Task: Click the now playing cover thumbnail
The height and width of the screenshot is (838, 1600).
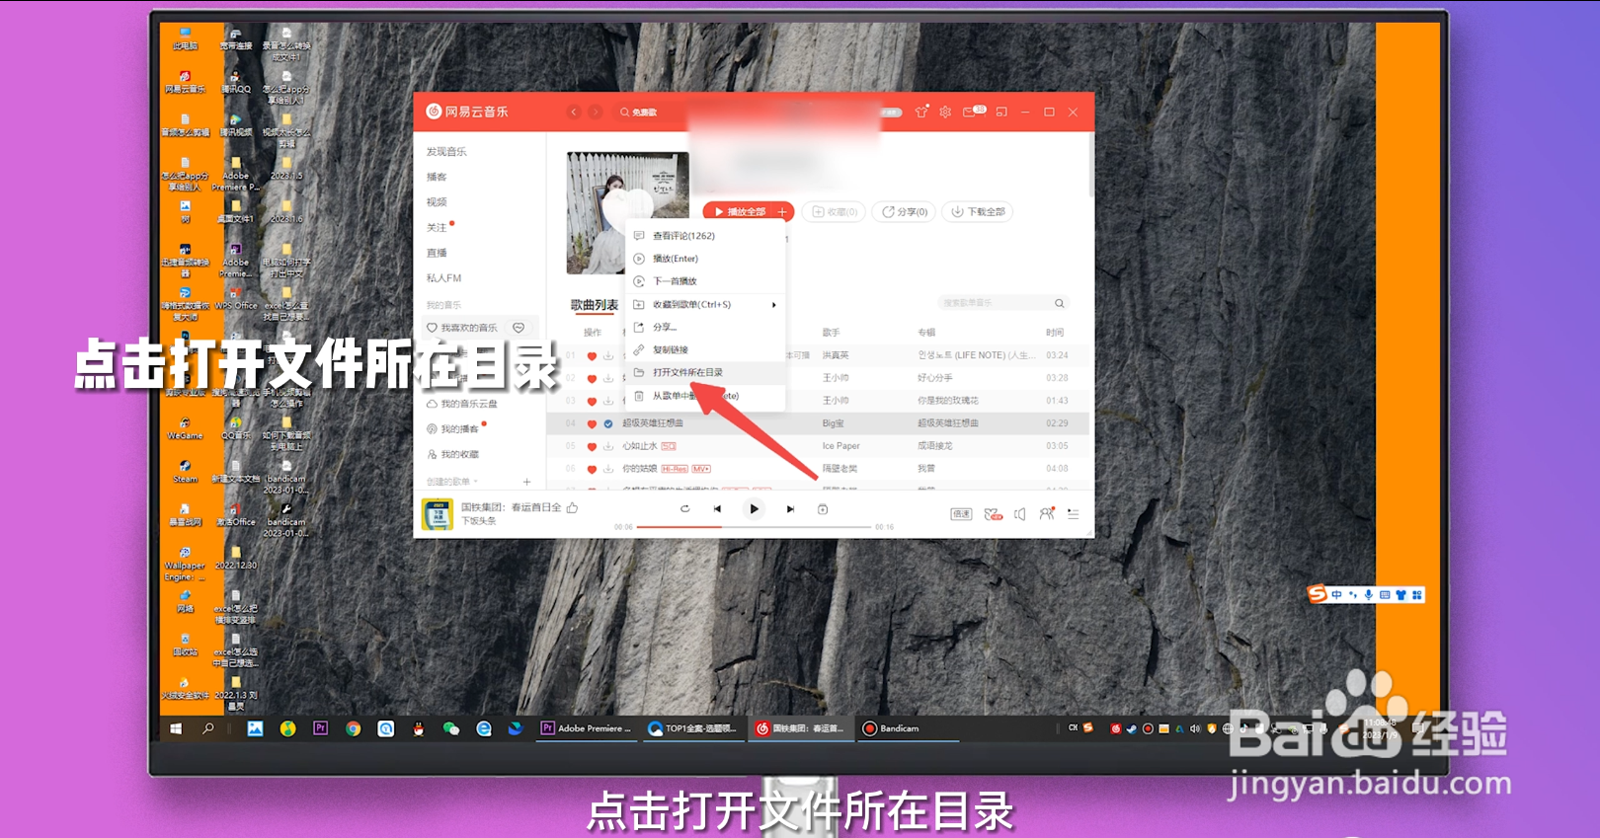Action: (x=437, y=514)
